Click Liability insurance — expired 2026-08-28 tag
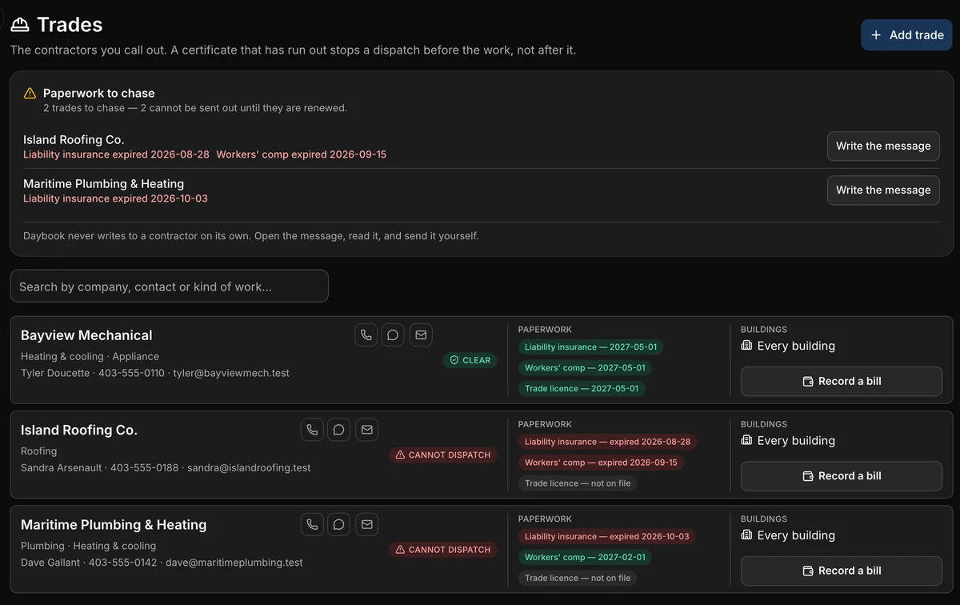Viewport: 960px width, 605px height. 607,442
